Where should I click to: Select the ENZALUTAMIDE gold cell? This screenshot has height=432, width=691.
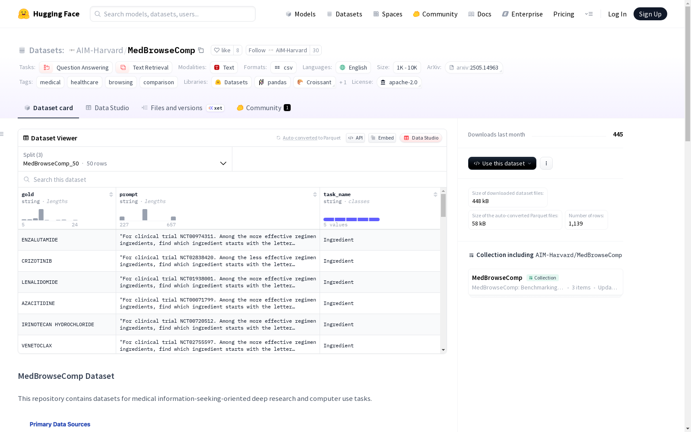(x=67, y=240)
